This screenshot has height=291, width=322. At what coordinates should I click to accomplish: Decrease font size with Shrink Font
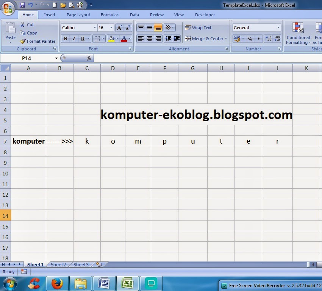(x=128, y=28)
